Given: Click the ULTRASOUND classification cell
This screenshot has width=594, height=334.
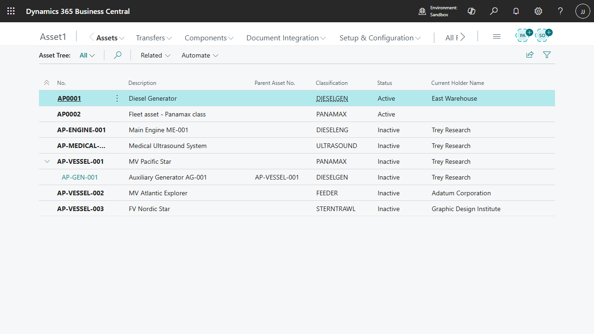Looking at the screenshot, I should pyautogui.click(x=336, y=146).
